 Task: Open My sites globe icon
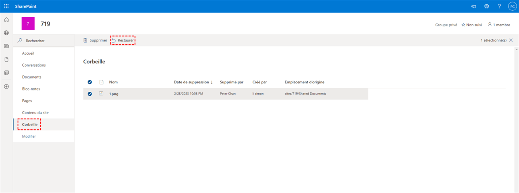pos(6,33)
